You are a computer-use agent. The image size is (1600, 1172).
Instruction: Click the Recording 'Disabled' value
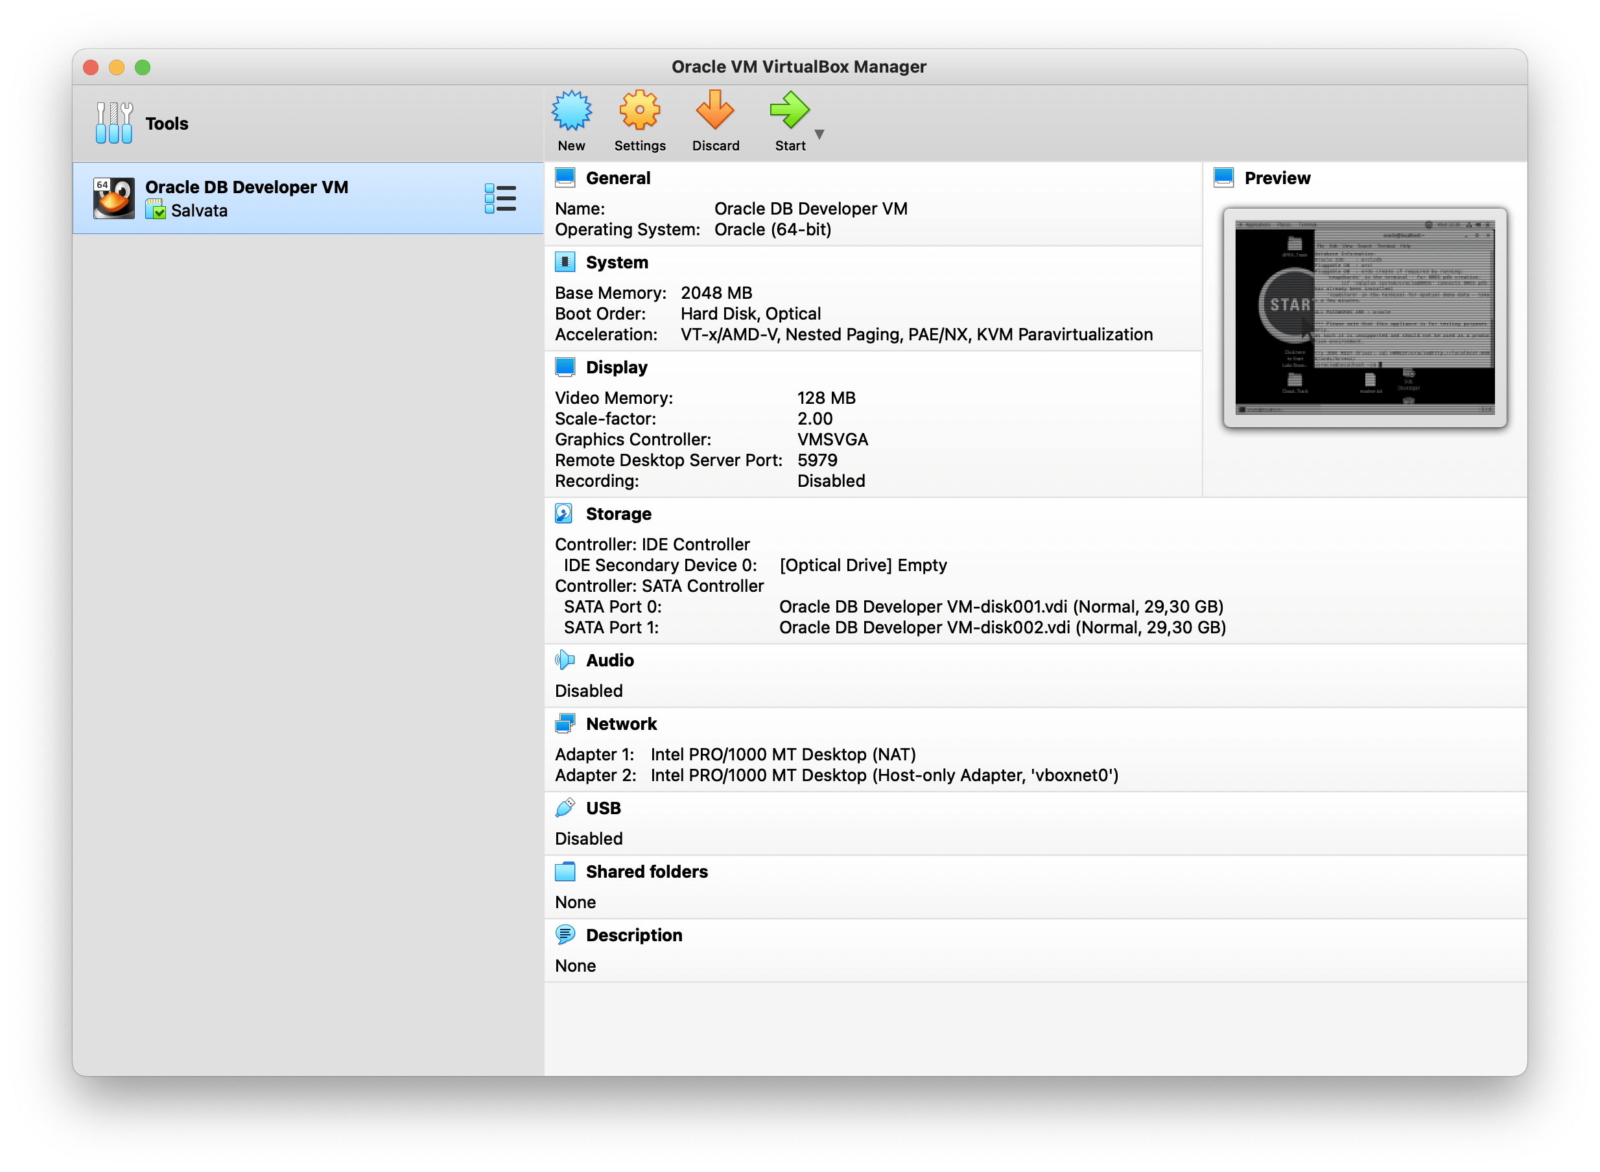tap(831, 480)
